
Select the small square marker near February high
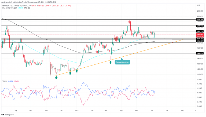[99, 42]
